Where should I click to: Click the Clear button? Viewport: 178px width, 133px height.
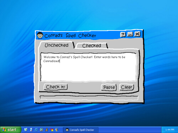click(x=127, y=87)
